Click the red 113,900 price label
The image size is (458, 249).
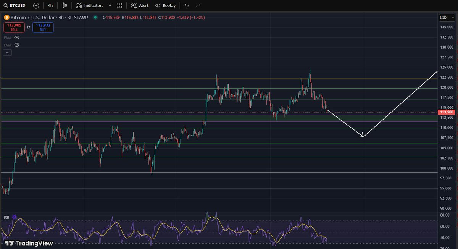447,112
